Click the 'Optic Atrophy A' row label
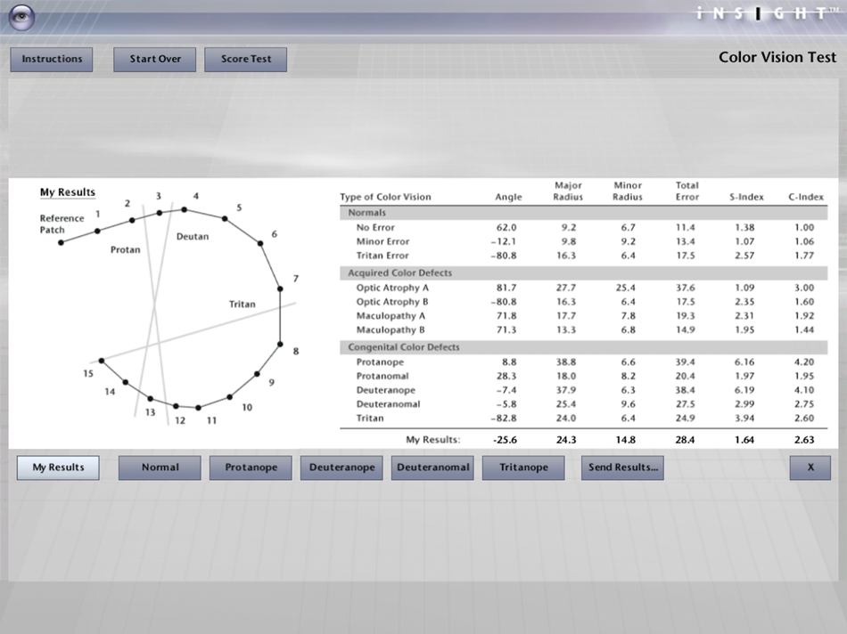The height and width of the screenshot is (634, 847). [x=392, y=289]
